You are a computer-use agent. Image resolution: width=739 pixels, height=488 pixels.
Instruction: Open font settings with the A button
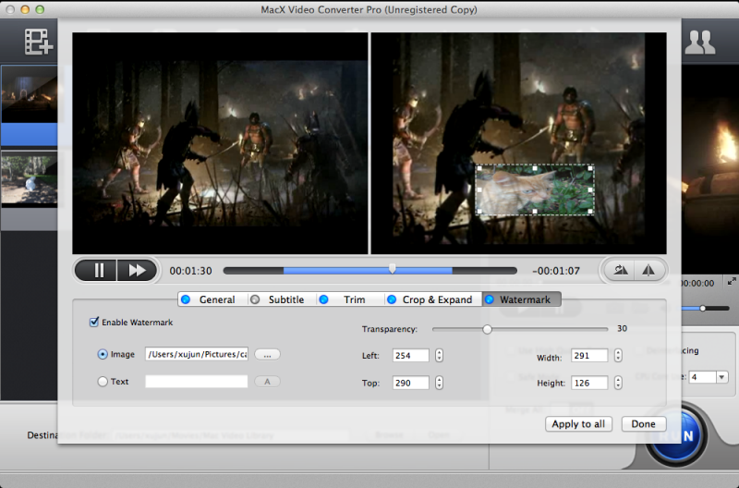(267, 382)
